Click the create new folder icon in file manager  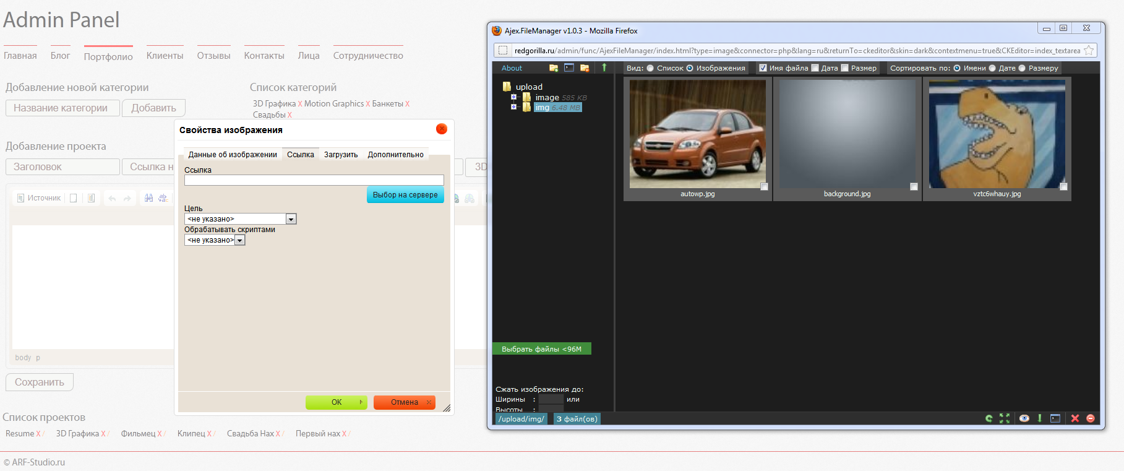coord(554,68)
